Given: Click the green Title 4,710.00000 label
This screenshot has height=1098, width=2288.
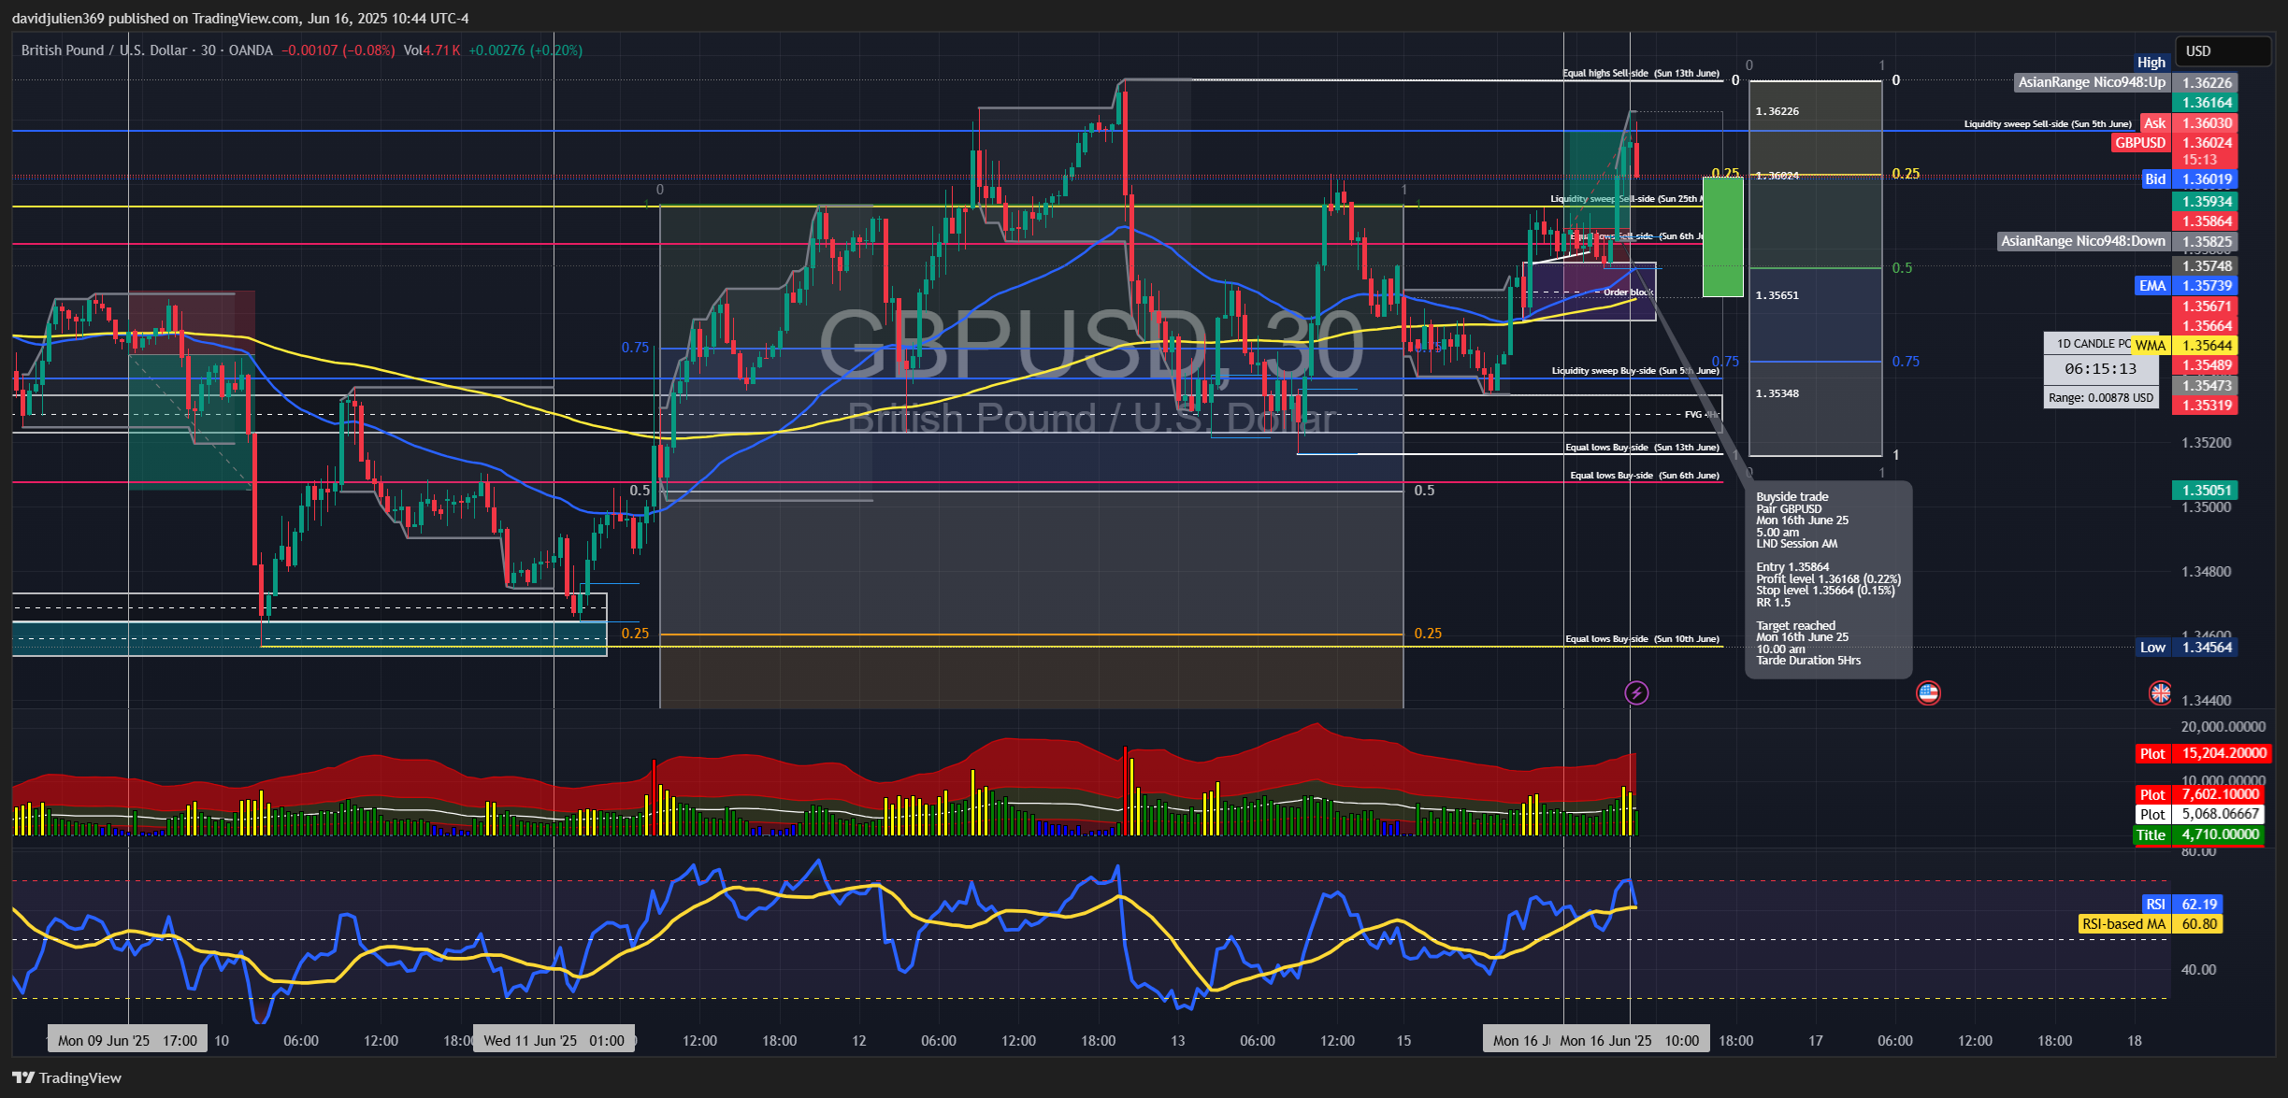Looking at the screenshot, I should point(2198,835).
